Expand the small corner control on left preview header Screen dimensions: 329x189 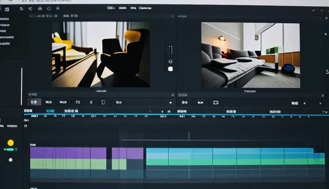tap(173, 16)
